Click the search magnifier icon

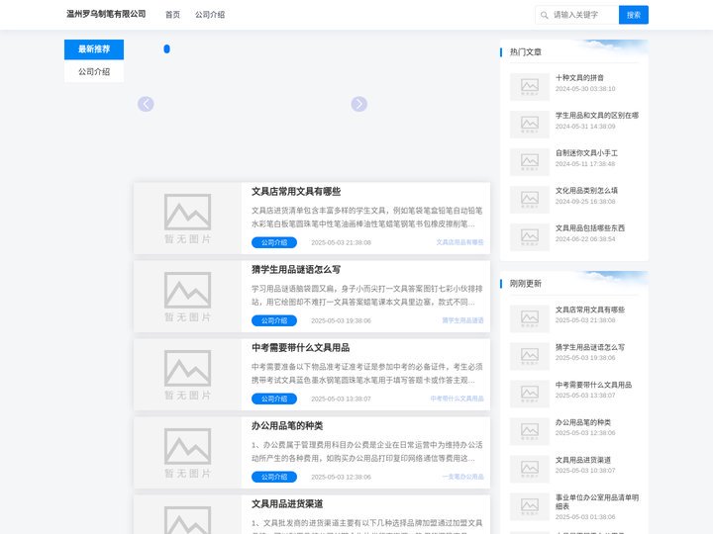point(544,15)
